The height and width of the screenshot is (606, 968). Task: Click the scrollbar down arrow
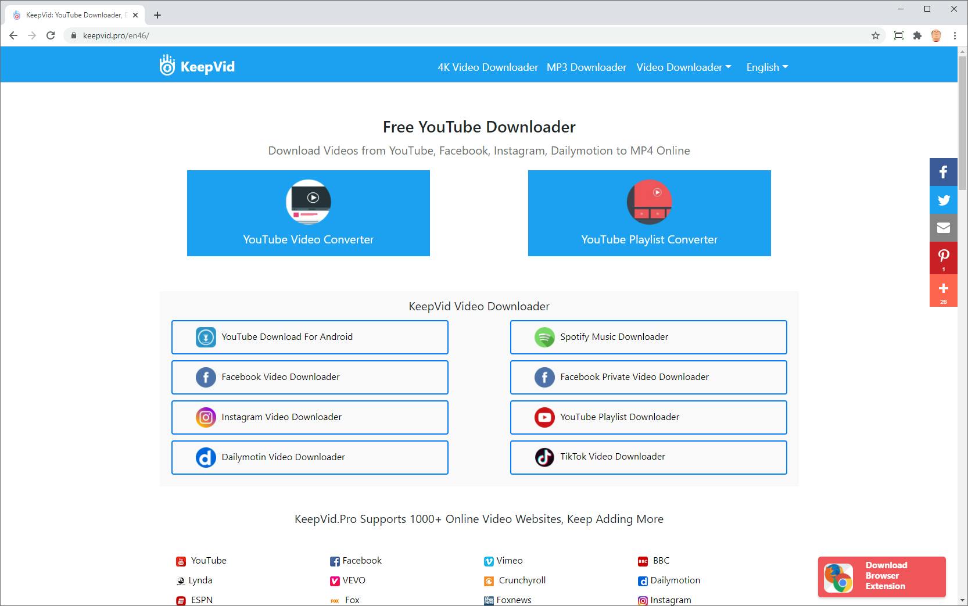click(963, 600)
